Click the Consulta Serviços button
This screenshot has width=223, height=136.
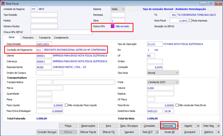(47, 132)
